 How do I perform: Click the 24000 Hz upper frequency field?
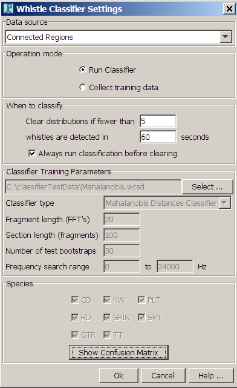click(x=175, y=266)
